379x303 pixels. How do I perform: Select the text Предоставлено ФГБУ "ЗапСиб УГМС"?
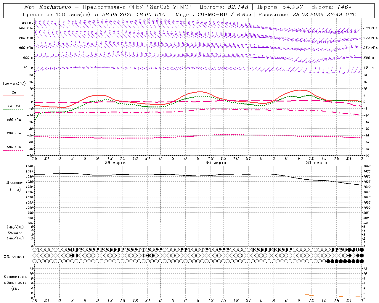[137, 7]
